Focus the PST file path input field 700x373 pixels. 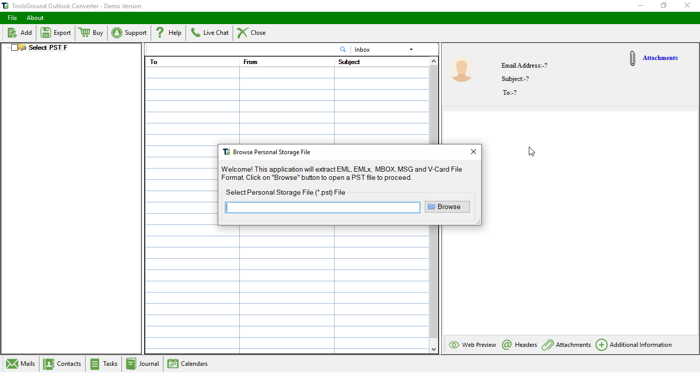point(323,208)
